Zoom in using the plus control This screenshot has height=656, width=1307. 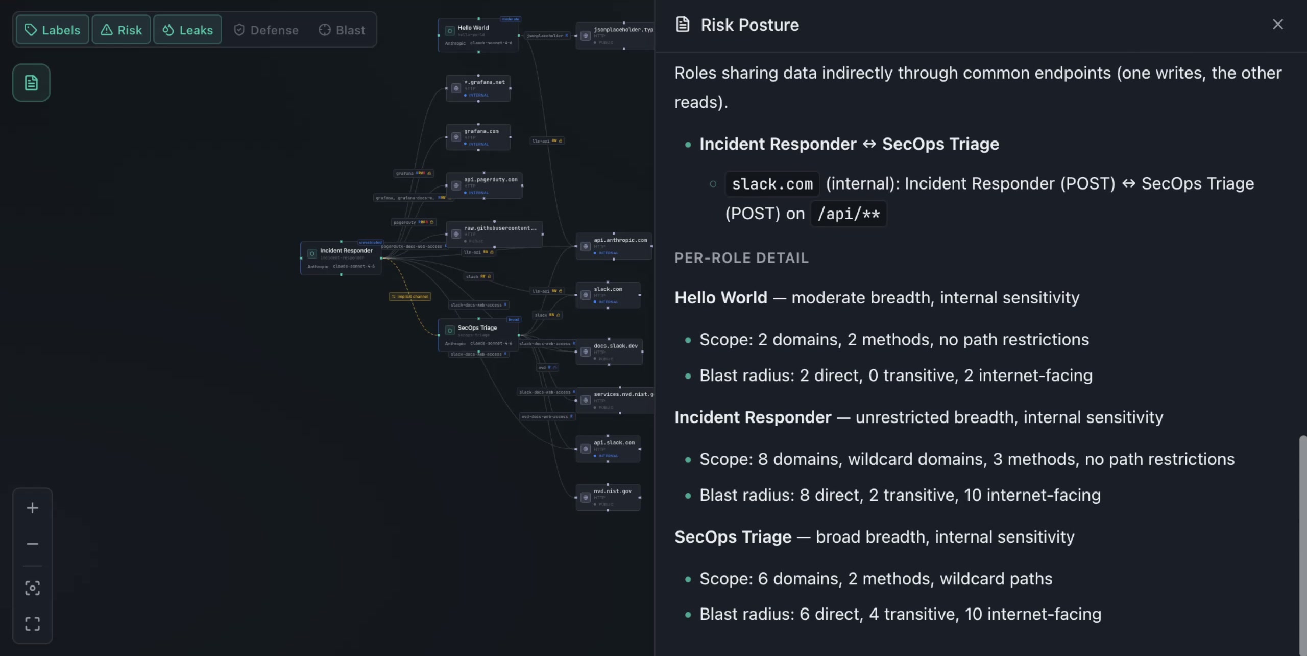(x=32, y=508)
